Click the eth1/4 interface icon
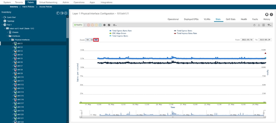The image size is (276, 123). [x=15, y=55]
